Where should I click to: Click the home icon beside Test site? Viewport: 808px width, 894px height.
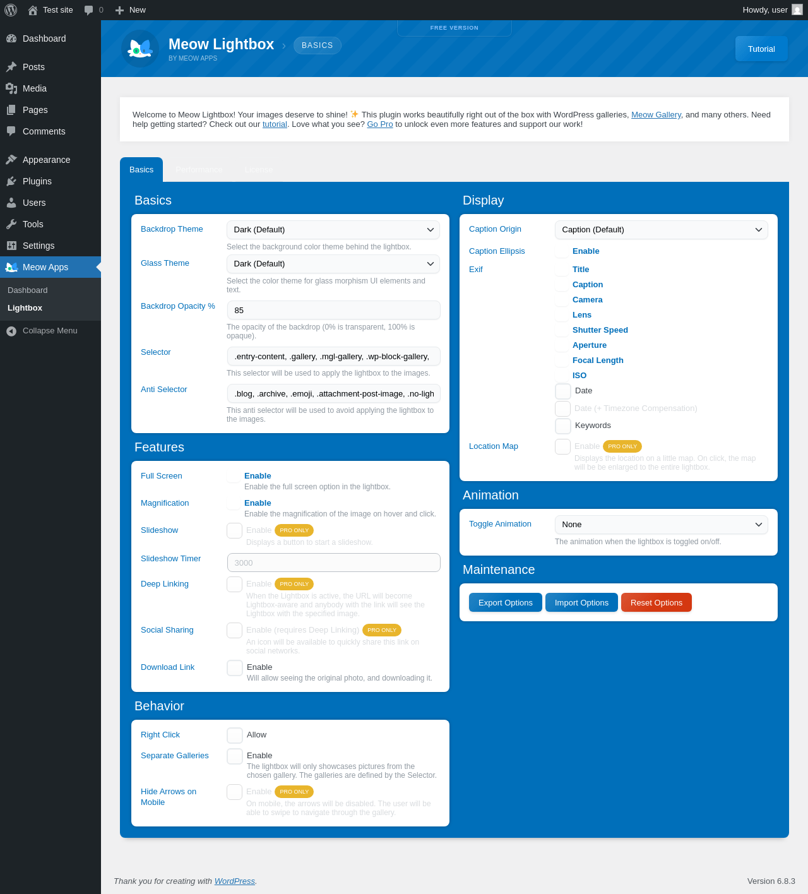[x=33, y=10]
